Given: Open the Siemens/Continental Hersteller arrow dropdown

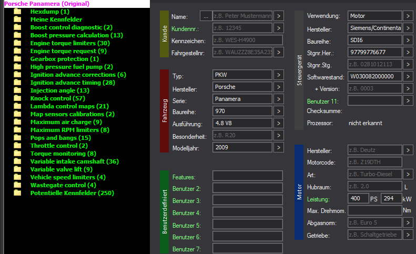Looking at the screenshot, I should point(408,28).
